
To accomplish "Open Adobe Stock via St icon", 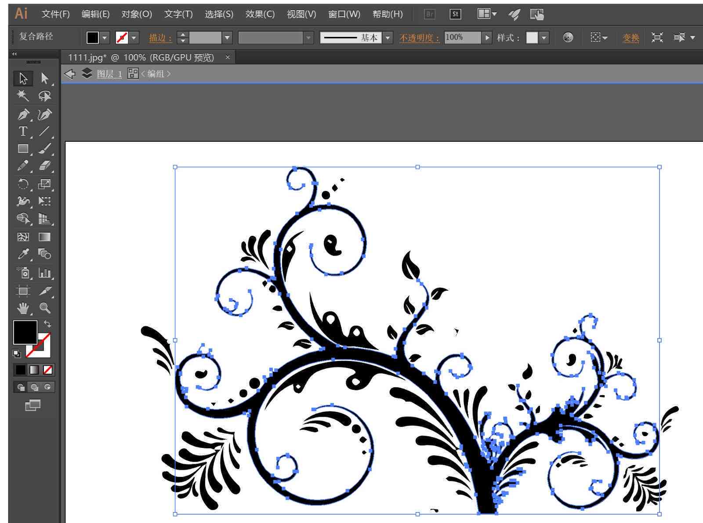I will point(456,14).
